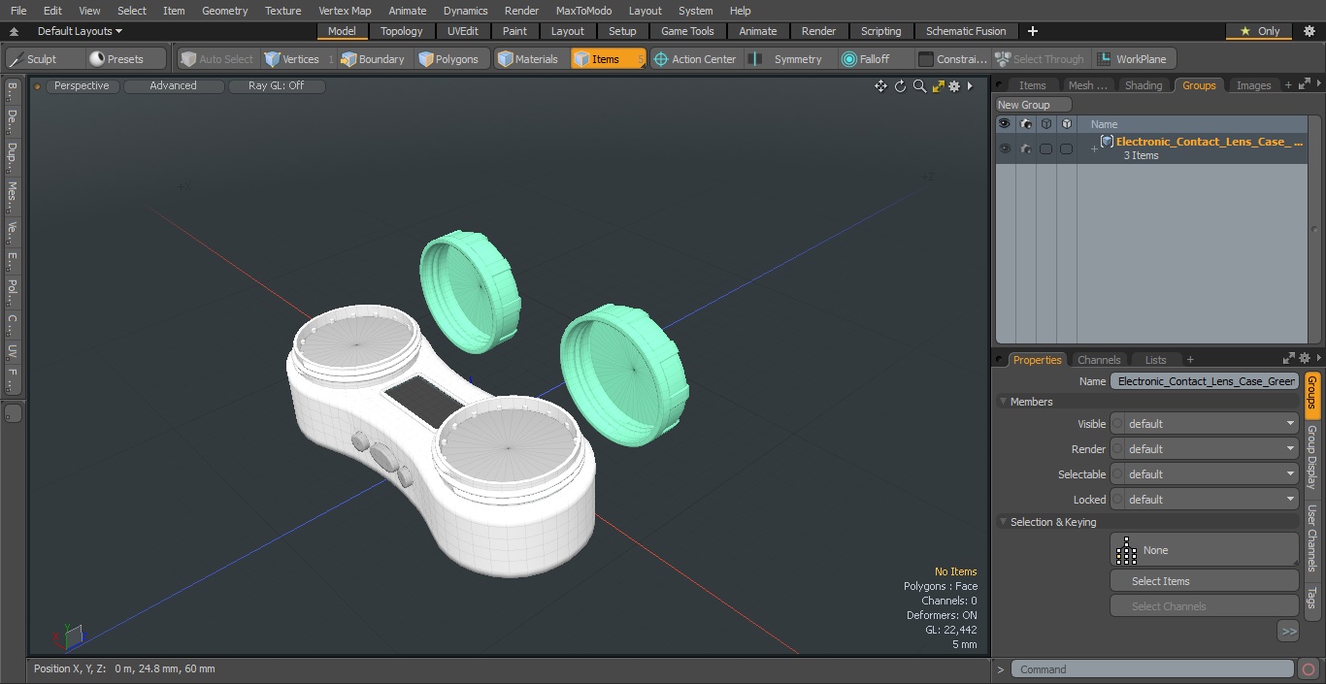Click the viewport zoom magnifier icon

(x=919, y=86)
